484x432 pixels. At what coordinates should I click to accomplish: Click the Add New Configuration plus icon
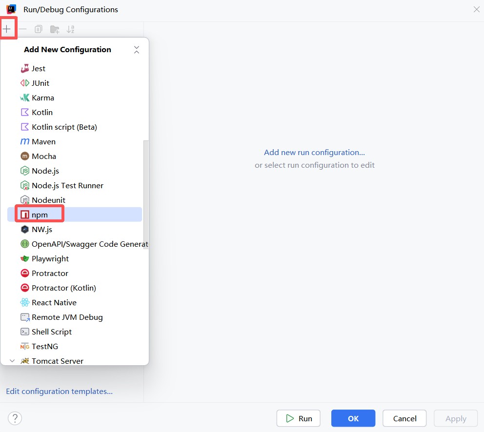point(7,29)
